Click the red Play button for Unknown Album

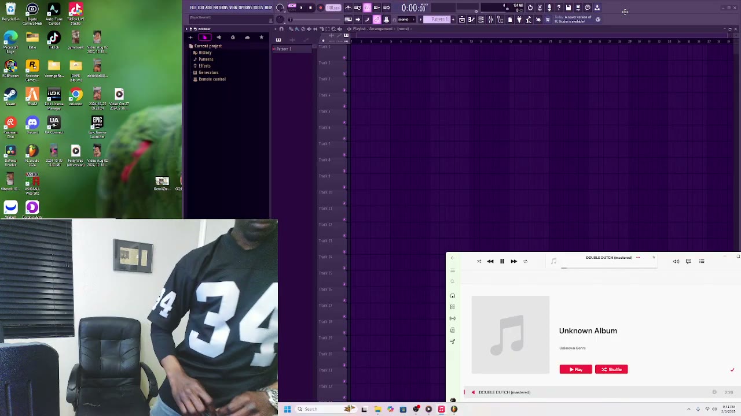point(575,369)
